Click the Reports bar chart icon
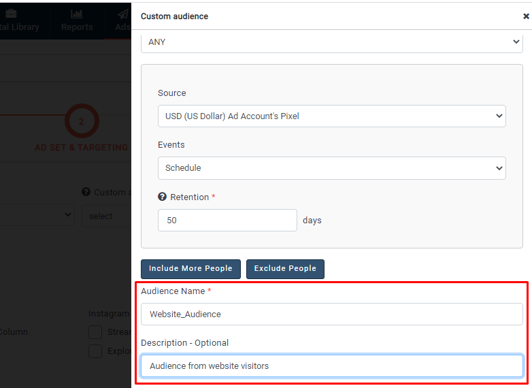Viewport: 532px width, 388px height. tap(76, 14)
